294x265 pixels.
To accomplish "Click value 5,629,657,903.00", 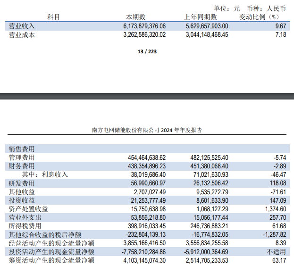I will pos(207,26).
